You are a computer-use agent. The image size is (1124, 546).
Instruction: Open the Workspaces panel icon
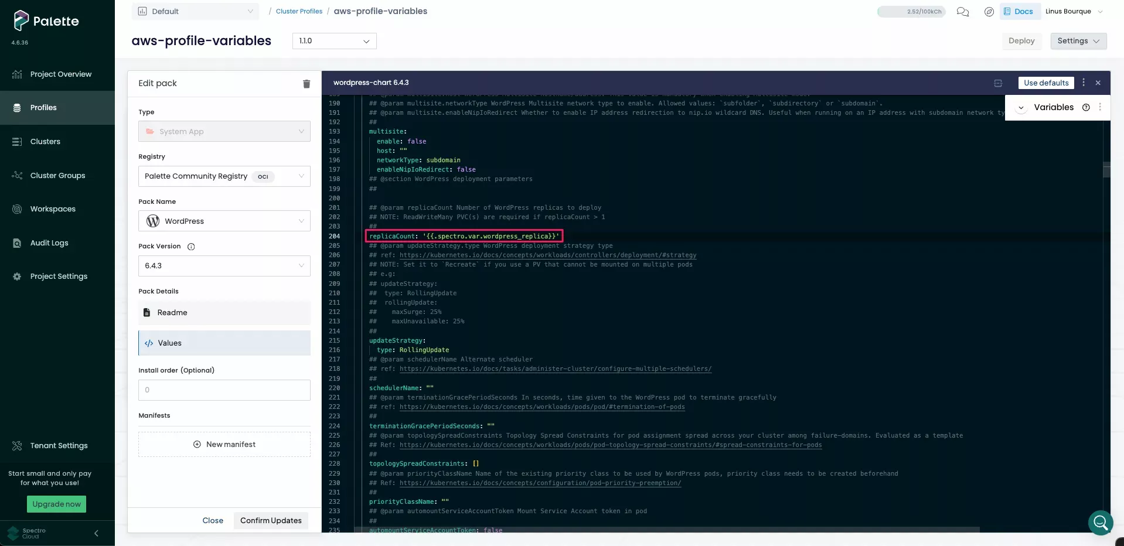[18, 209]
